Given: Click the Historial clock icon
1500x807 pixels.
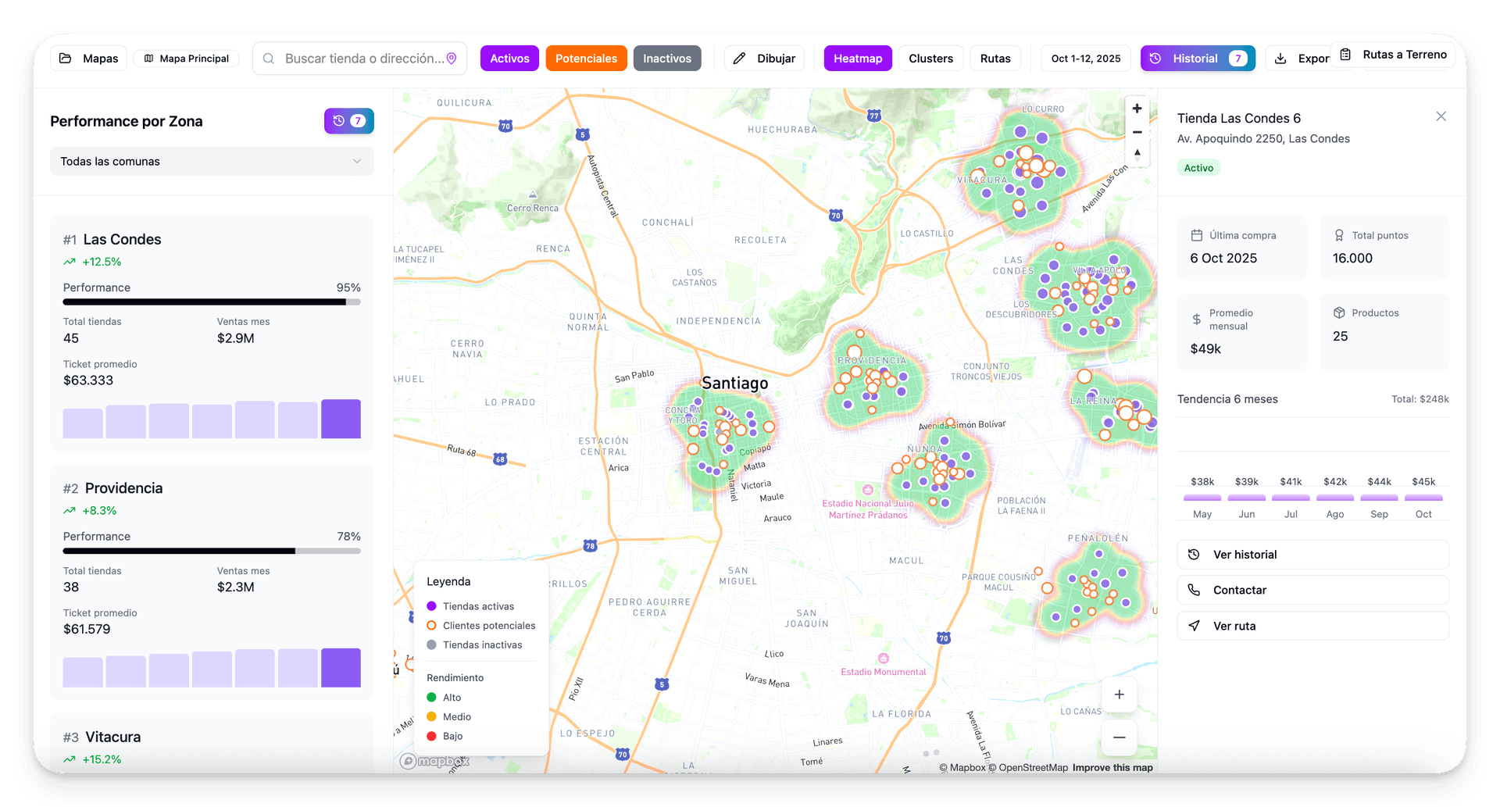Looking at the screenshot, I should (x=1156, y=58).
